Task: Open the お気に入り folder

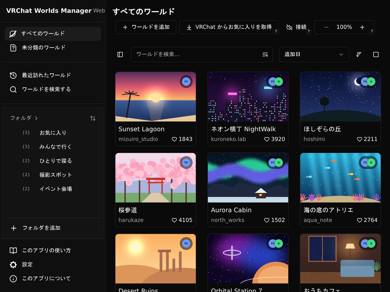Action: point(53,133)
